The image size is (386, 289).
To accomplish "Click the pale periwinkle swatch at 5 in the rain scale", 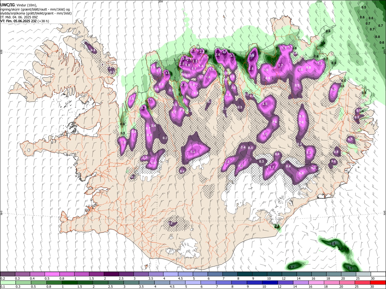I will 193,282.
